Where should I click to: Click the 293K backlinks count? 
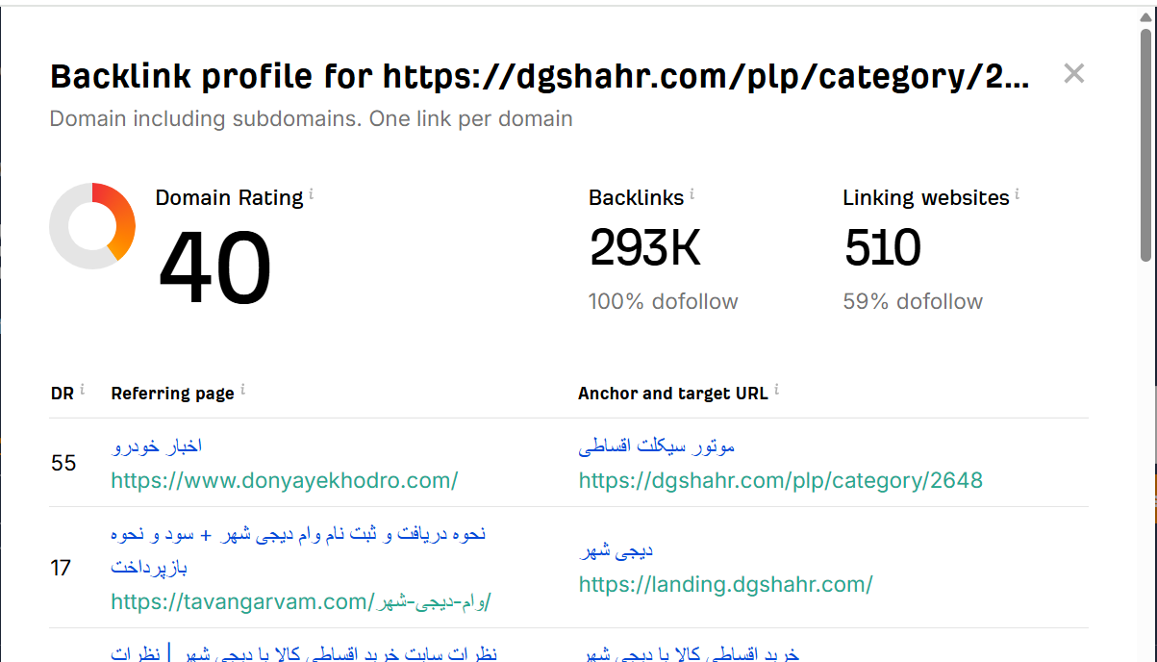coord(644,247)
